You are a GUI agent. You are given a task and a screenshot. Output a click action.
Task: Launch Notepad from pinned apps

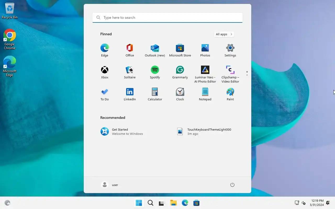[205, 94]
